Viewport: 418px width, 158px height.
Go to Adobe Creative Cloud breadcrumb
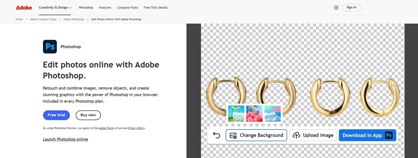[x=43, y=20]
